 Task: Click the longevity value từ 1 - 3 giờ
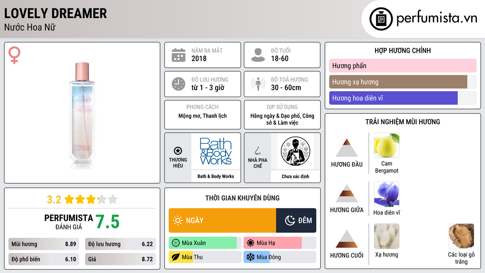[208, 88]
